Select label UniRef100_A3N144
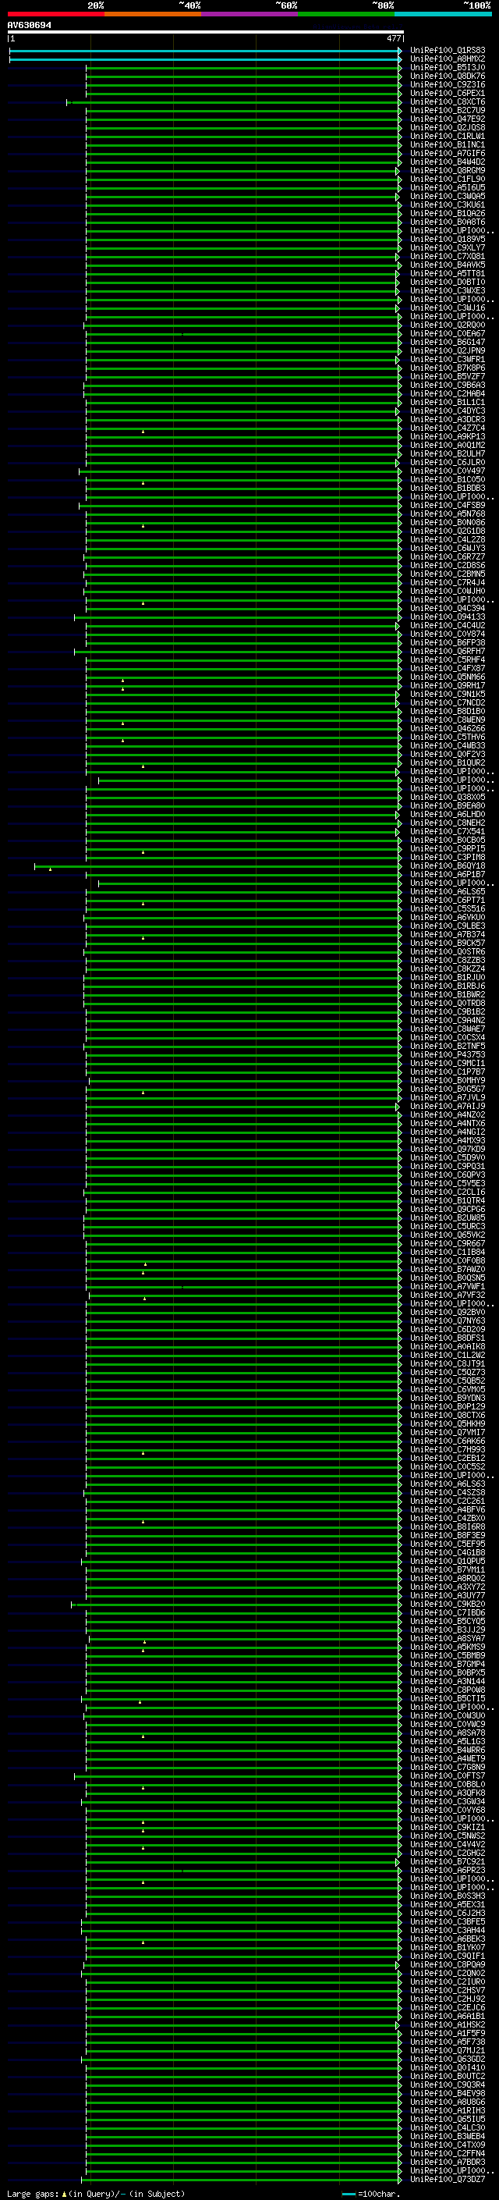This screenshot has width=499, height=2200. coord(448,1682)
